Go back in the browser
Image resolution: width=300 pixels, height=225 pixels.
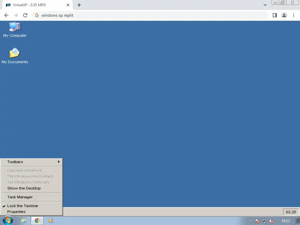tap(6, 15)
